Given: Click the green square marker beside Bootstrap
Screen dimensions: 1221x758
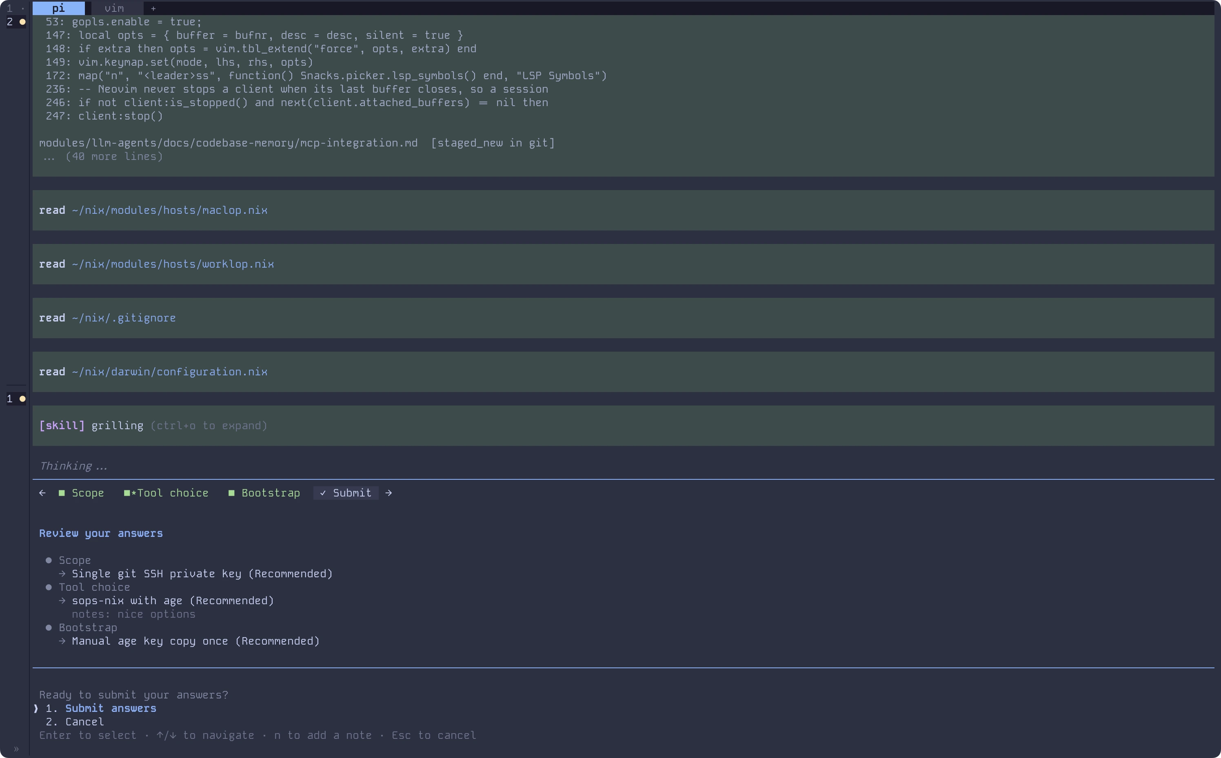Looking at the screenshot, I should (232, 493).
